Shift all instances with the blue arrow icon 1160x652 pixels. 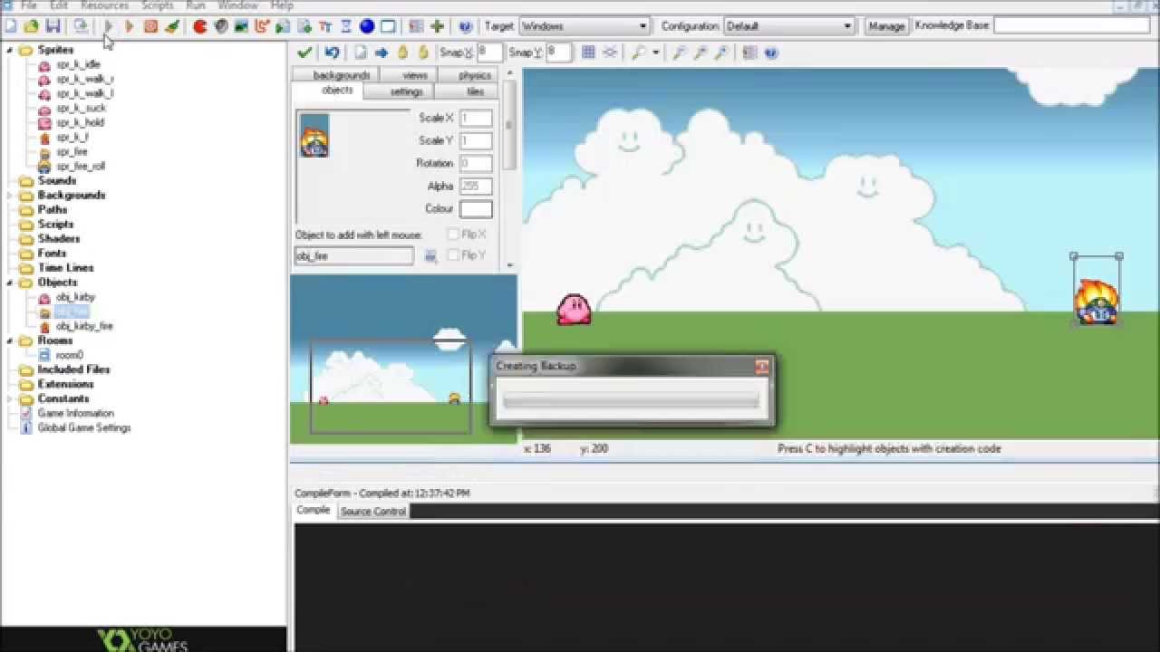click(382, 53)
